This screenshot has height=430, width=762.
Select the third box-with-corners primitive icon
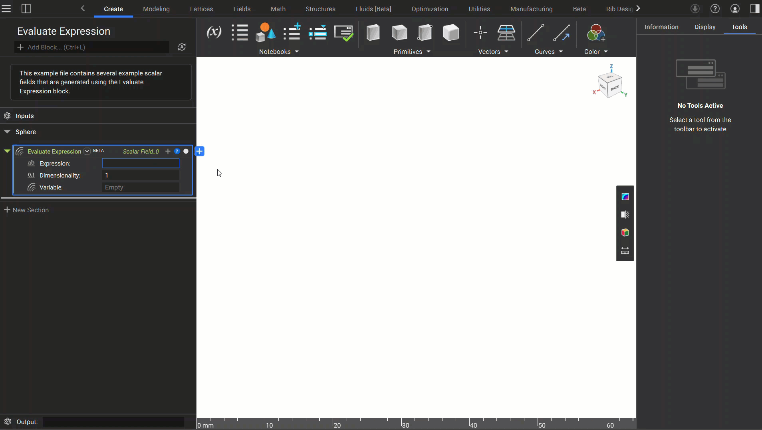coord(425,32)
